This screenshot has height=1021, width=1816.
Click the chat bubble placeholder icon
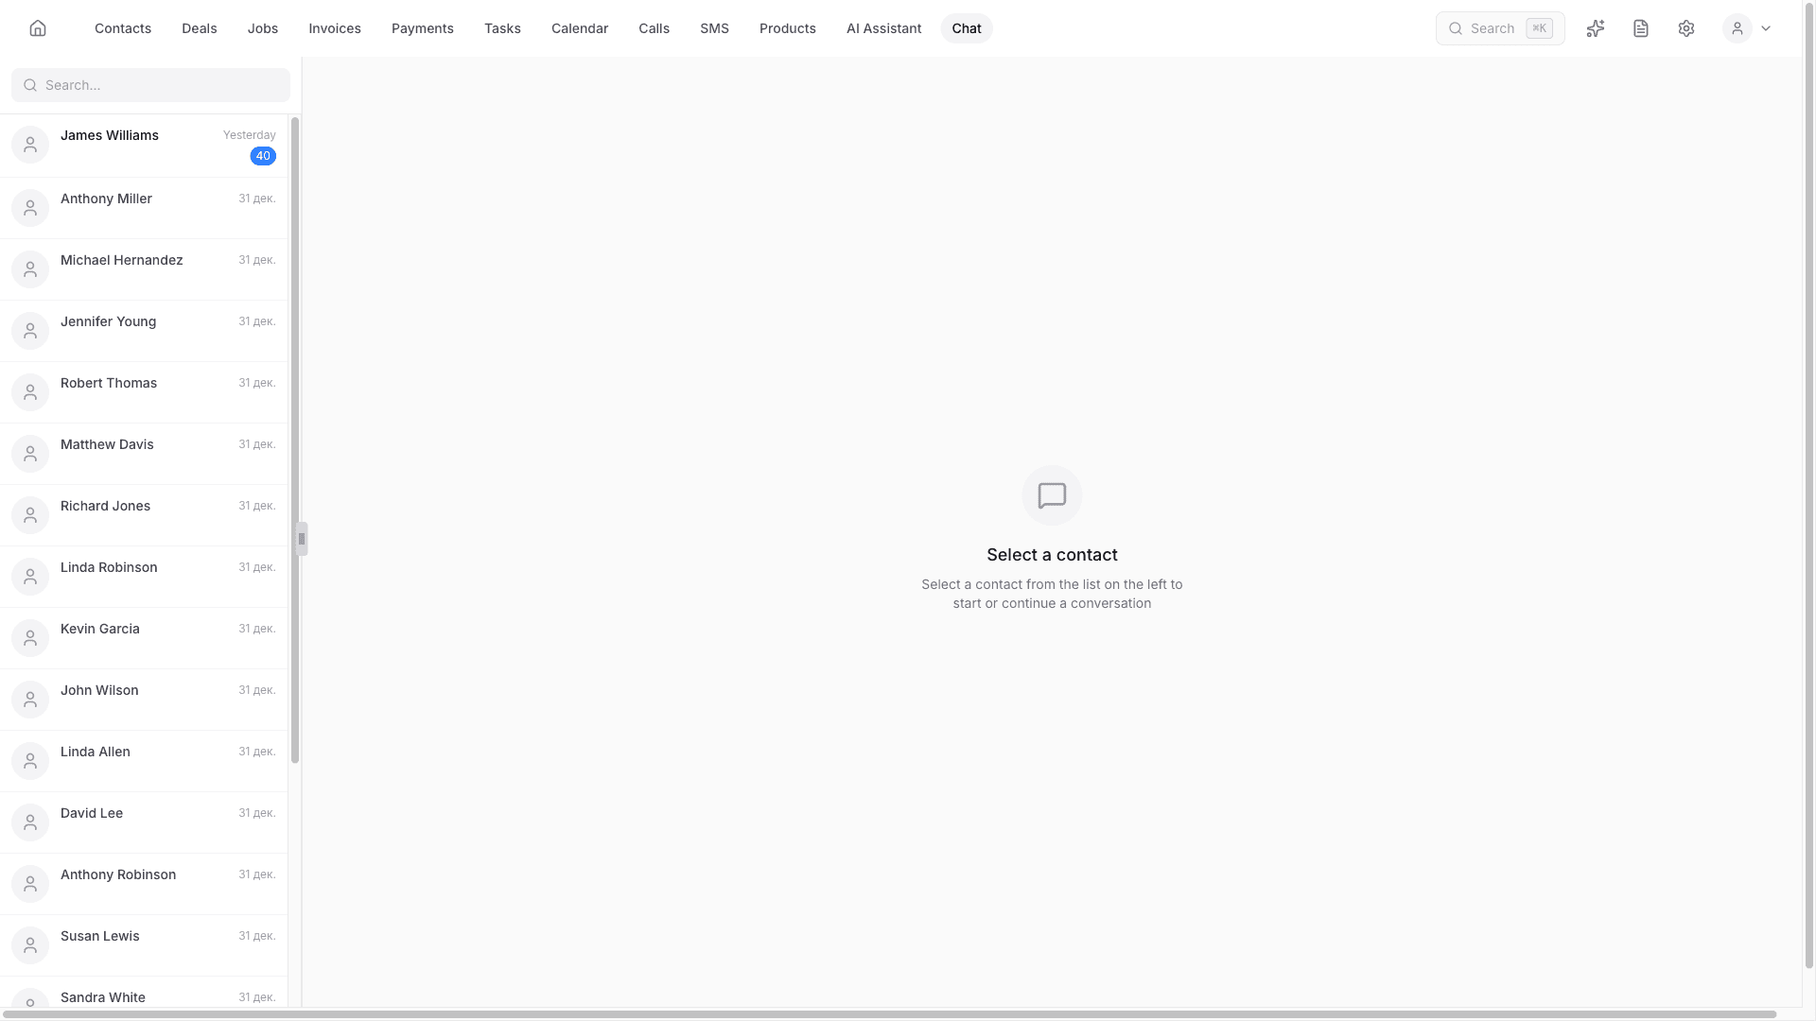1052,495
